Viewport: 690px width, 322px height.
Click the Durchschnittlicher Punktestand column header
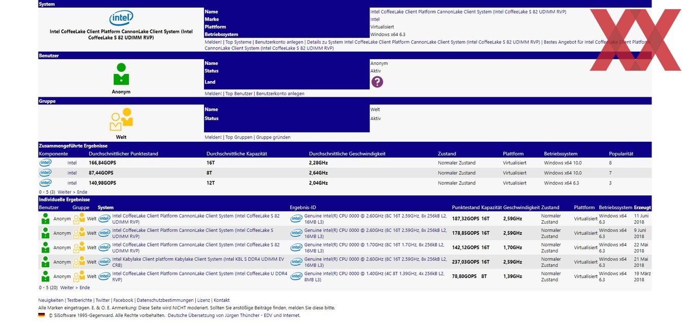(x=123, y=153)
